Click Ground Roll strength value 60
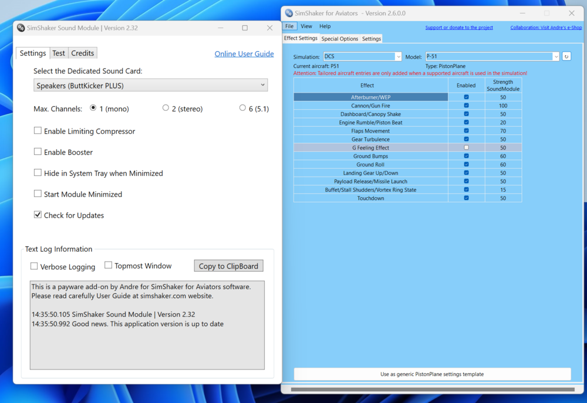587x403 pixels. coord(503,164)
